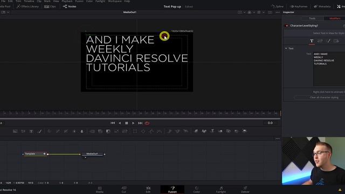Stop playback
Screen dimensions: 345x194
coord(127,123)
